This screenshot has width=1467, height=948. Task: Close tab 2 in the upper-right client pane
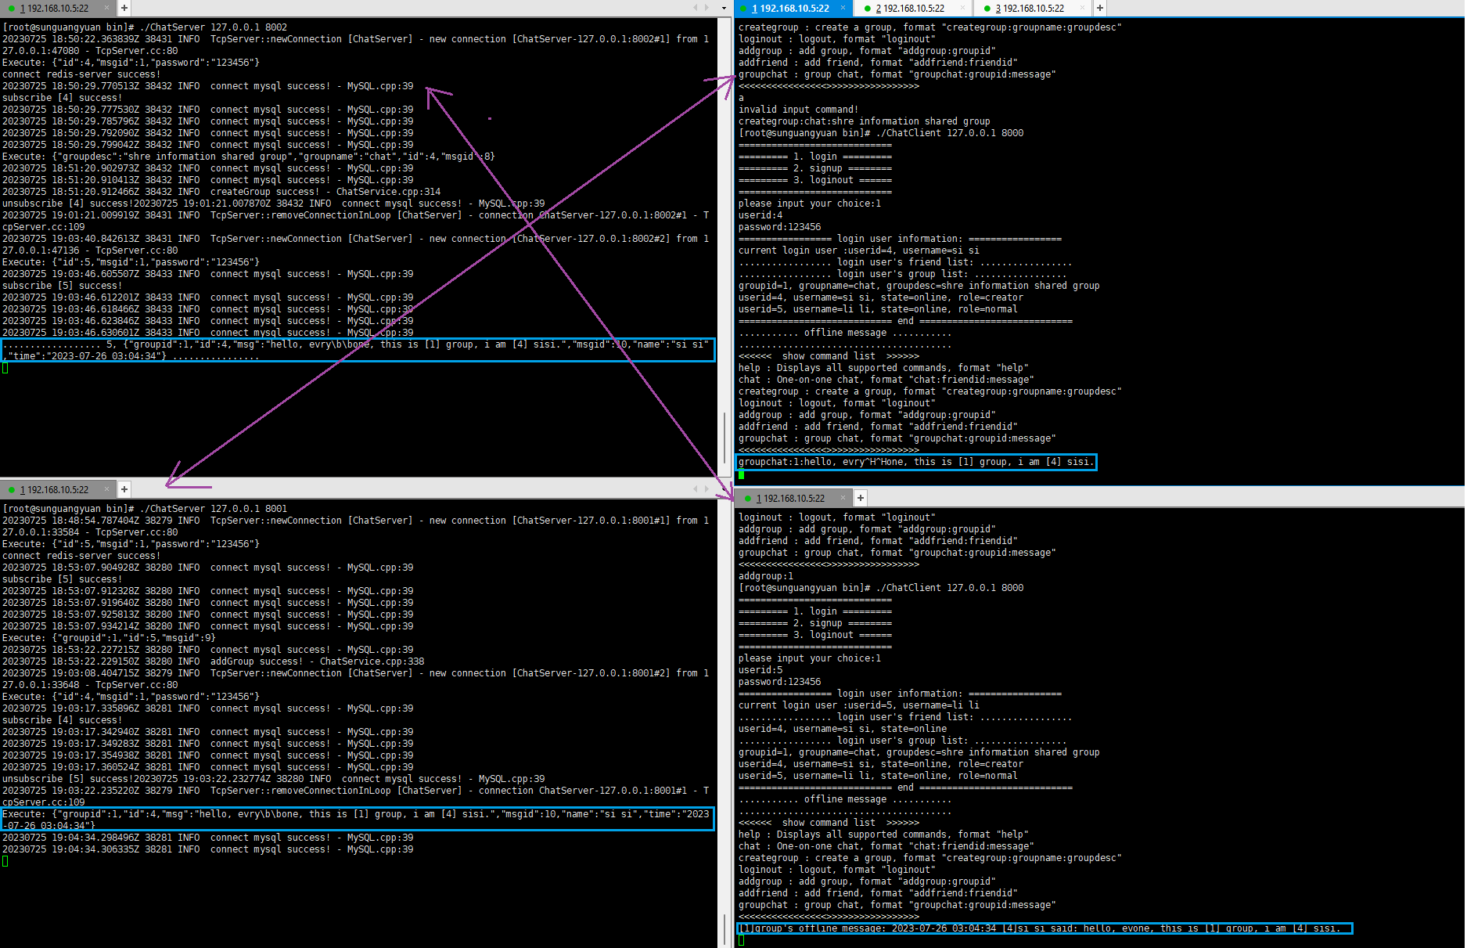[x=962, y=8]
